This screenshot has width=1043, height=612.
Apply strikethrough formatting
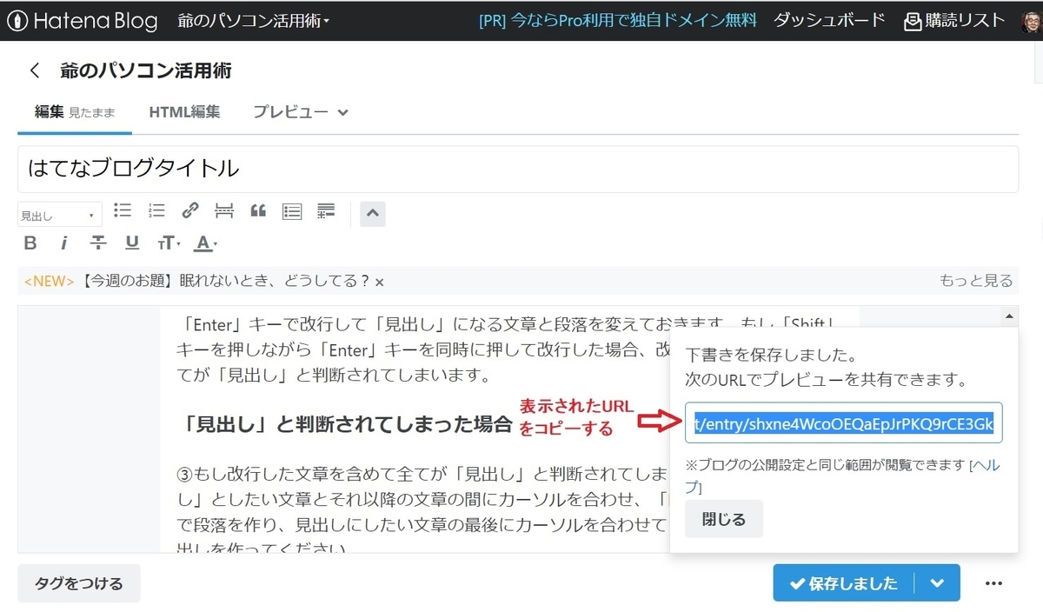coord(97,243)
